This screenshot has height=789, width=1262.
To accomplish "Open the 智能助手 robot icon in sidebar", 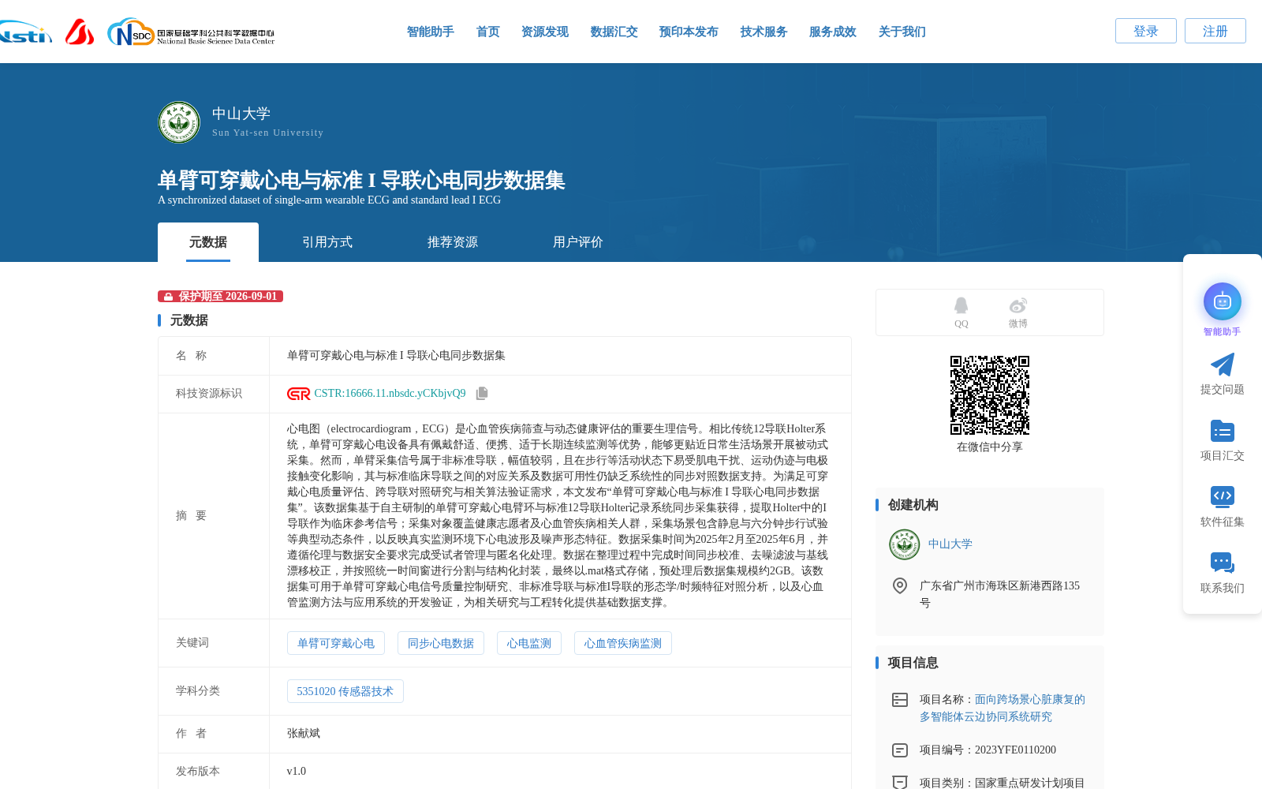I will pos(1223,301).
